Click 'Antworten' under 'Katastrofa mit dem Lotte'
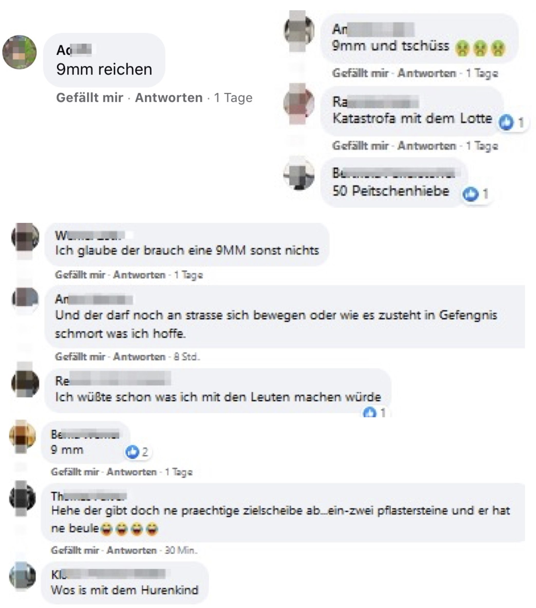536x608 pixels. (x=427, y=146)
